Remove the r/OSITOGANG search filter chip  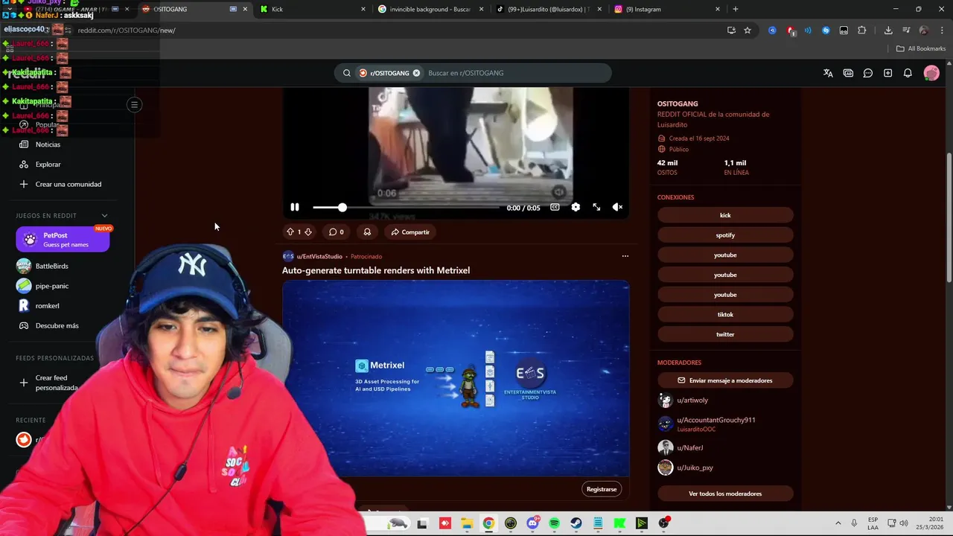tap(416, 73)
